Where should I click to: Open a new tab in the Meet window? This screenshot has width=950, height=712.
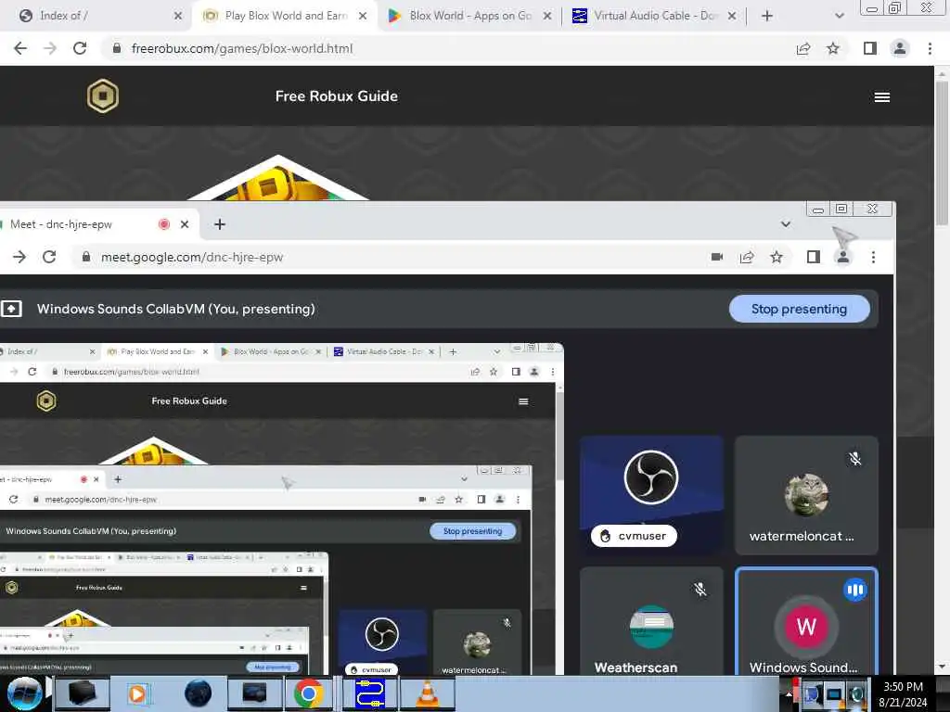[x=219, y=224]
